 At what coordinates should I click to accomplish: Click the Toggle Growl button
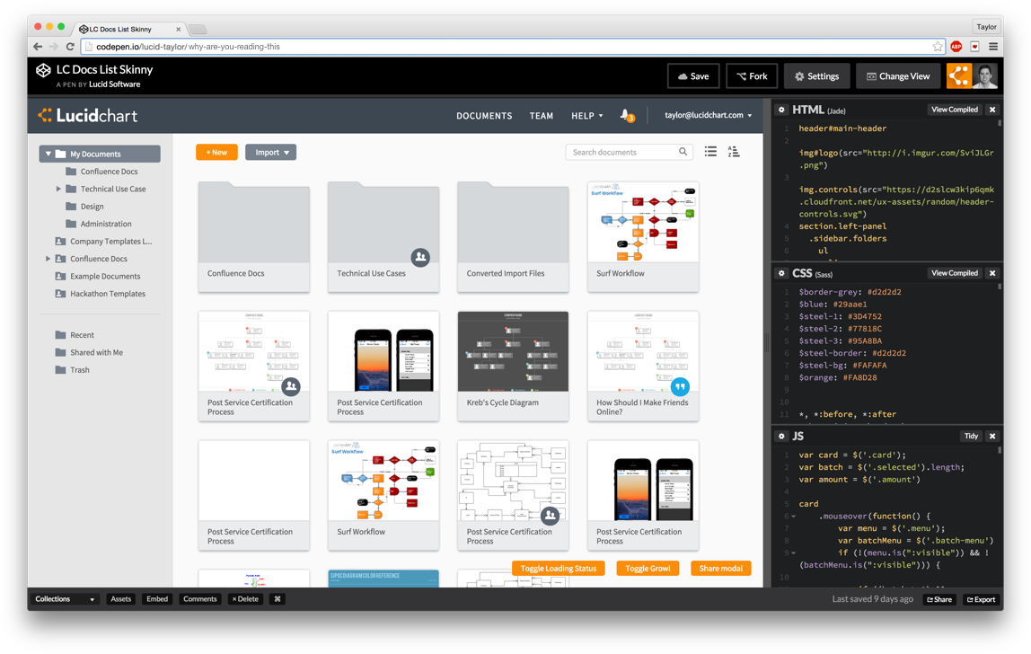coord(648,569)
